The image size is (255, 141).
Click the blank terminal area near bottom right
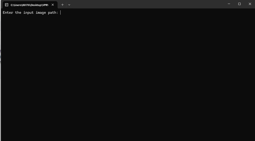(228, 127)
